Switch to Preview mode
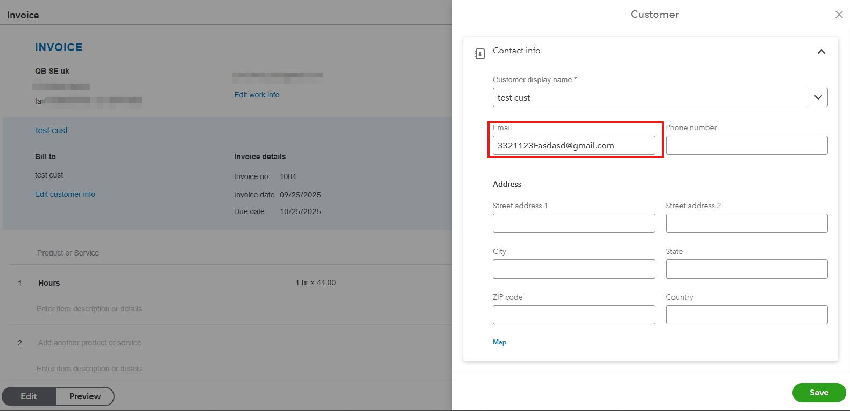 tap(85, 396)
